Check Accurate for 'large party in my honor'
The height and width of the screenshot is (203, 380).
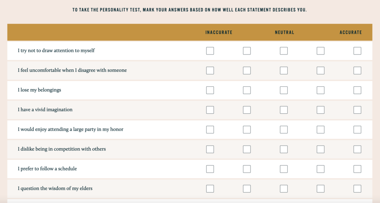coord(357,130)
